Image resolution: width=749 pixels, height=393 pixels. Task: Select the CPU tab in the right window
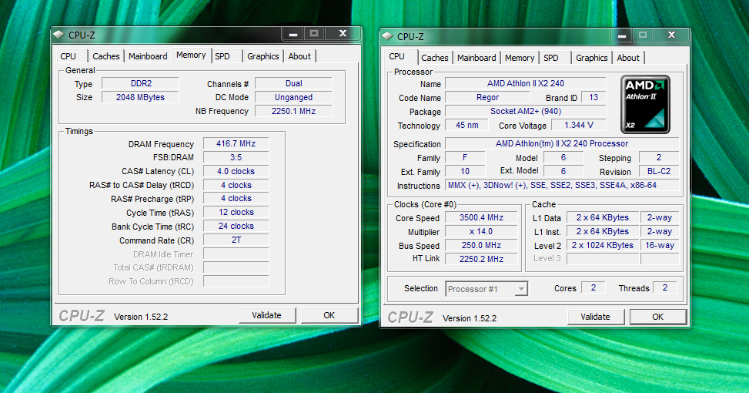pyautogui.click(x=397, y=56)
